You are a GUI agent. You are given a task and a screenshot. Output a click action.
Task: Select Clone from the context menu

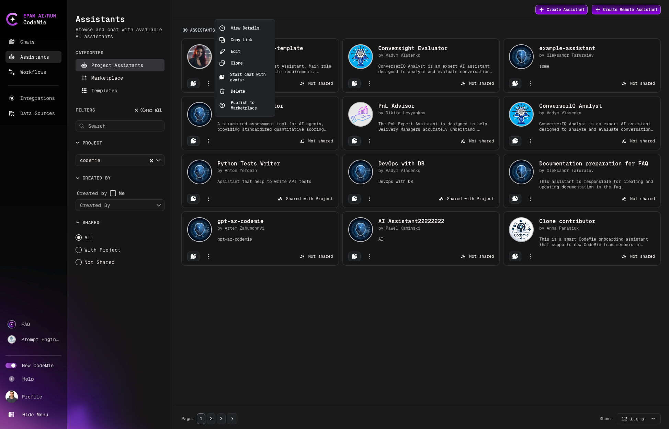click(x=237, y=63)
